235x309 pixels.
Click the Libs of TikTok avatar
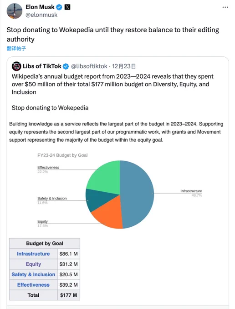[x=16, y=66]
